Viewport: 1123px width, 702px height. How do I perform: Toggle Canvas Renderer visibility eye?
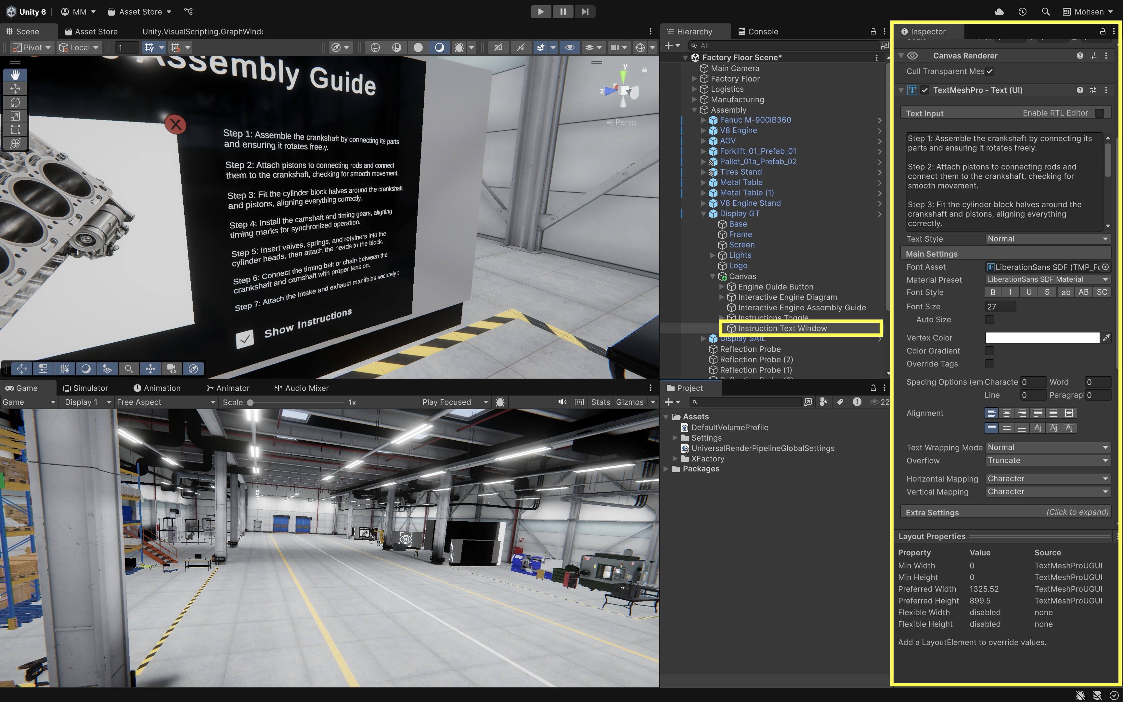tap(912, 56)
